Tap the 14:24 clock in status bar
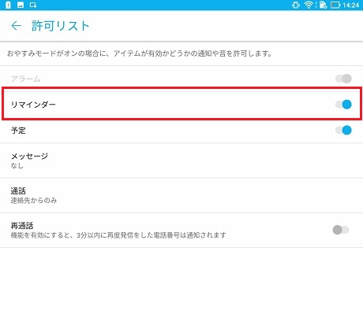The height and width of the screenshot is (314, 363). [350, 6]
